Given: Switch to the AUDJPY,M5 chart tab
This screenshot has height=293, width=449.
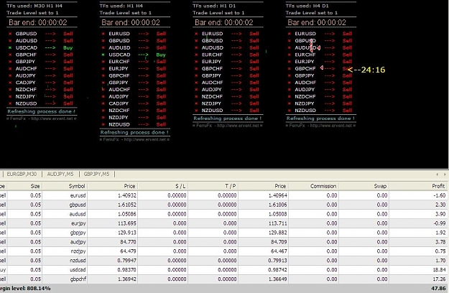Looking at the screenshot, I should pyautogui.click(x=60, y=174).
